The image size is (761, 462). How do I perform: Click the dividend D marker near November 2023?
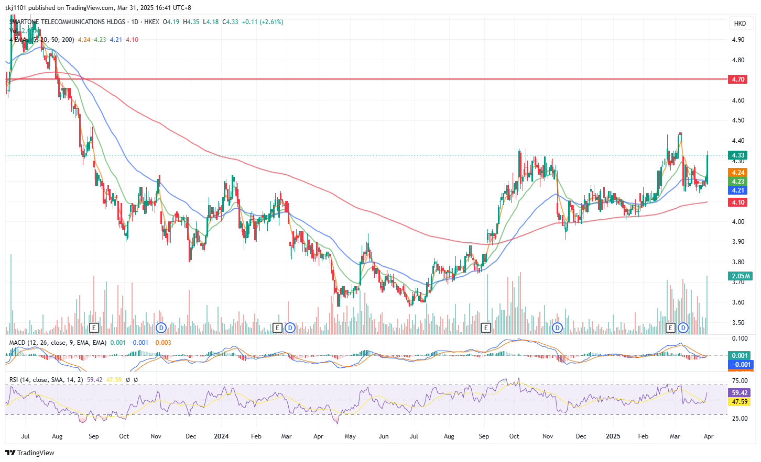(x=161, y=328)
